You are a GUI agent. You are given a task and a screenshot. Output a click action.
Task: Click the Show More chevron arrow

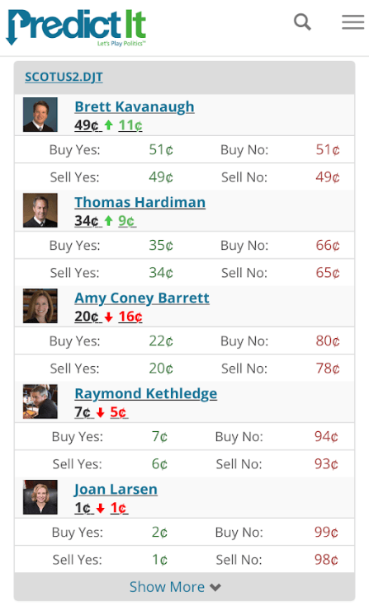click(215, 587)
